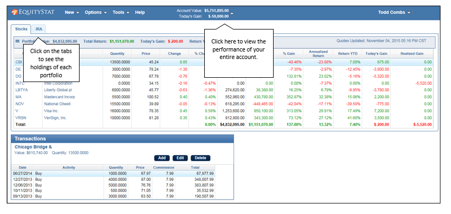The image size is (451, 214).
Task: Click the Delete transaction button
Action: point(201,158)
